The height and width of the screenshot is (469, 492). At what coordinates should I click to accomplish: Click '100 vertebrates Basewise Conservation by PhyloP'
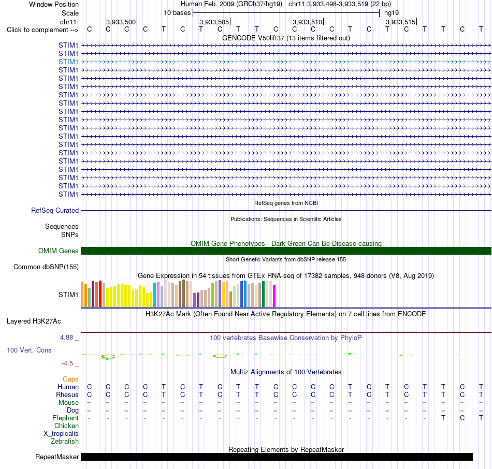tap(286, 338)
